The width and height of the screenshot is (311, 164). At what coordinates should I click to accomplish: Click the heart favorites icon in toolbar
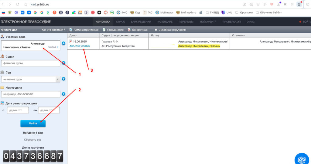[x=272, y=4]
